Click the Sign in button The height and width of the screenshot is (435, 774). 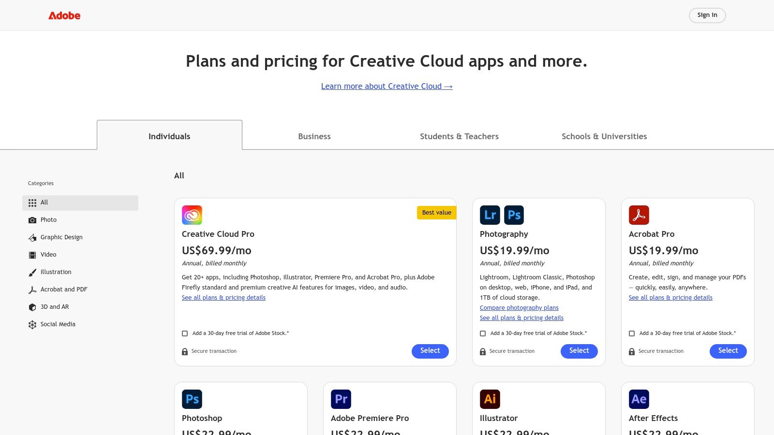(707, 15)
